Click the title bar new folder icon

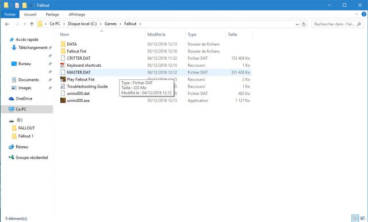click(24, 5)
